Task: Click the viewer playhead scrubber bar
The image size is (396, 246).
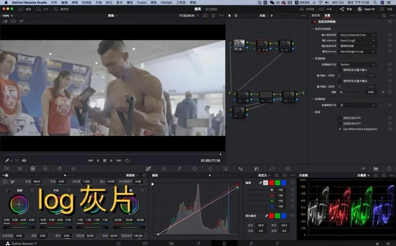Action: [113, 154]
